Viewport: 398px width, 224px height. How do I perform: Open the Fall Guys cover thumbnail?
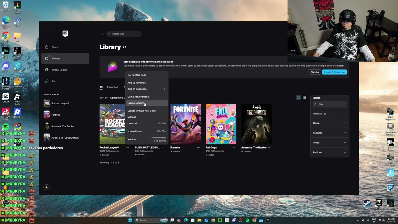221,124
